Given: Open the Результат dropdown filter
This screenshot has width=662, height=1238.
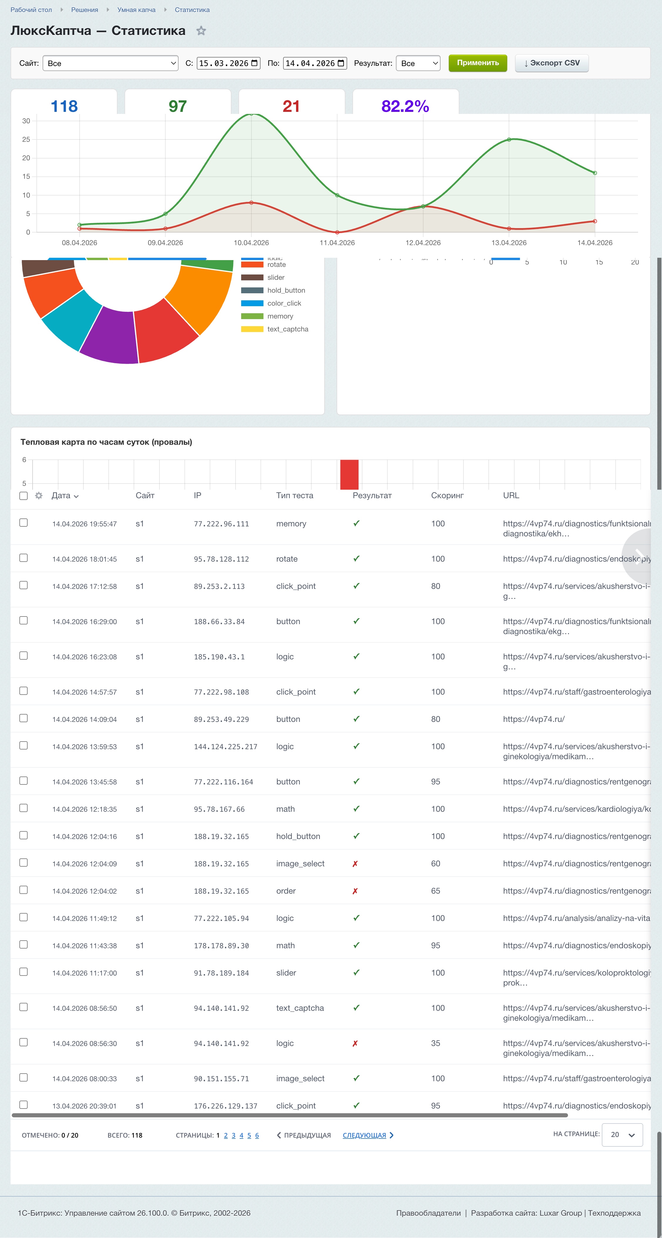Looking at the screenshot, I should (418, 63).
